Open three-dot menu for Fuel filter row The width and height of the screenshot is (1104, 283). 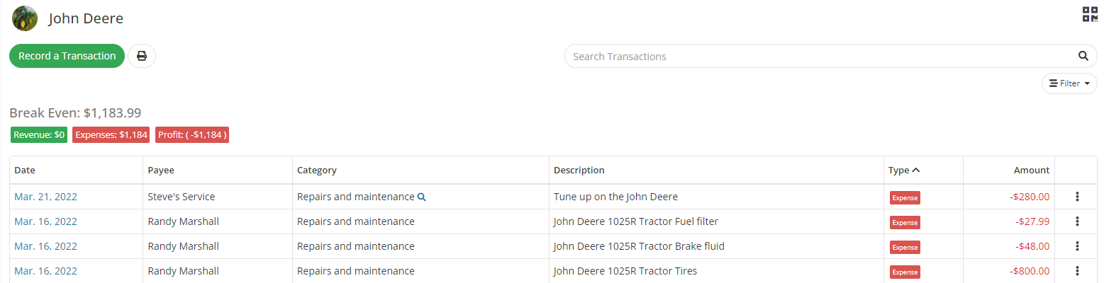[x=1077, y=221]
